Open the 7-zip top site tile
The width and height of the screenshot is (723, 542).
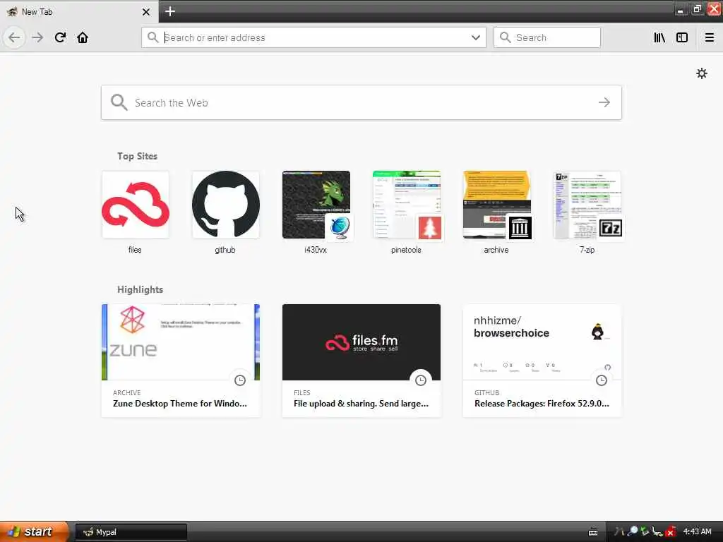(x=587, y=205)
